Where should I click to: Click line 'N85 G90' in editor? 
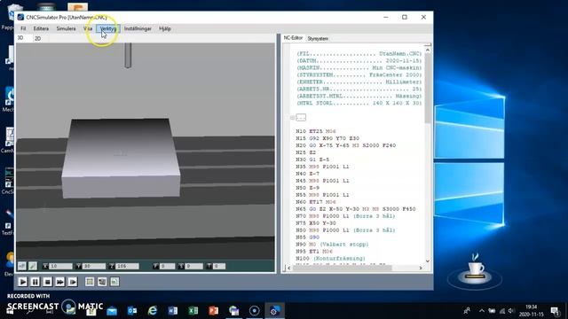(x=307, y=237)
